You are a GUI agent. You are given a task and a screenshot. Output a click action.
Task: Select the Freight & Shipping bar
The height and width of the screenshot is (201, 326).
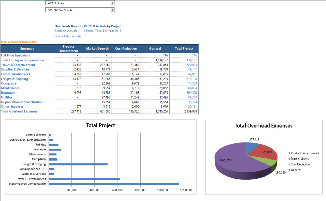78,164
